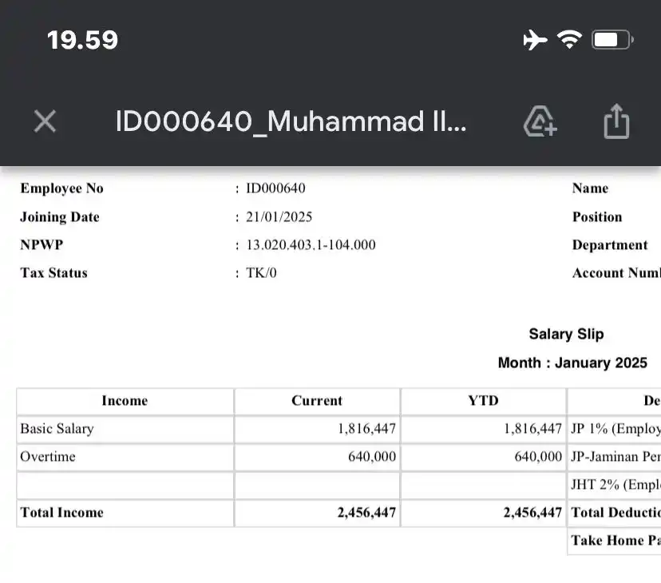Tap the ID000640_Muhammad file title
Screen dimensions: 661x583
[x=291, y=121]
